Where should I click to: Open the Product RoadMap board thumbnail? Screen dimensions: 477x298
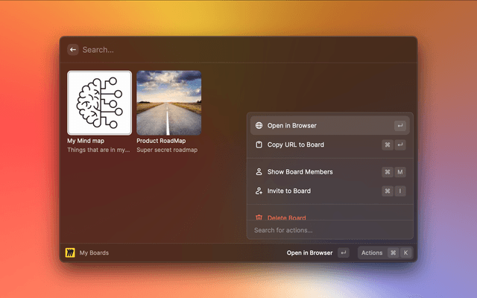(x=169, y=103)
